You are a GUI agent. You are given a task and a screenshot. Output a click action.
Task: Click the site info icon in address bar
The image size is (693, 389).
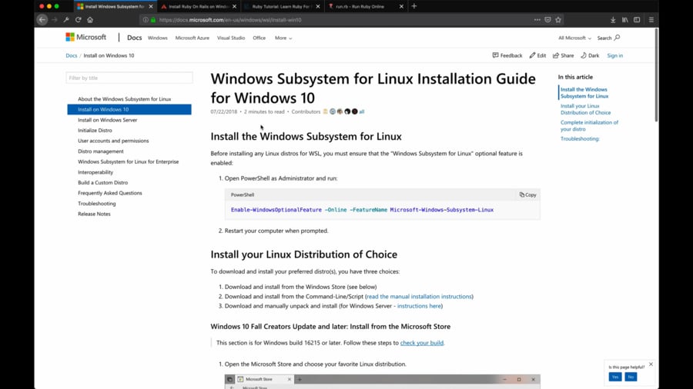tap(146, 20)
